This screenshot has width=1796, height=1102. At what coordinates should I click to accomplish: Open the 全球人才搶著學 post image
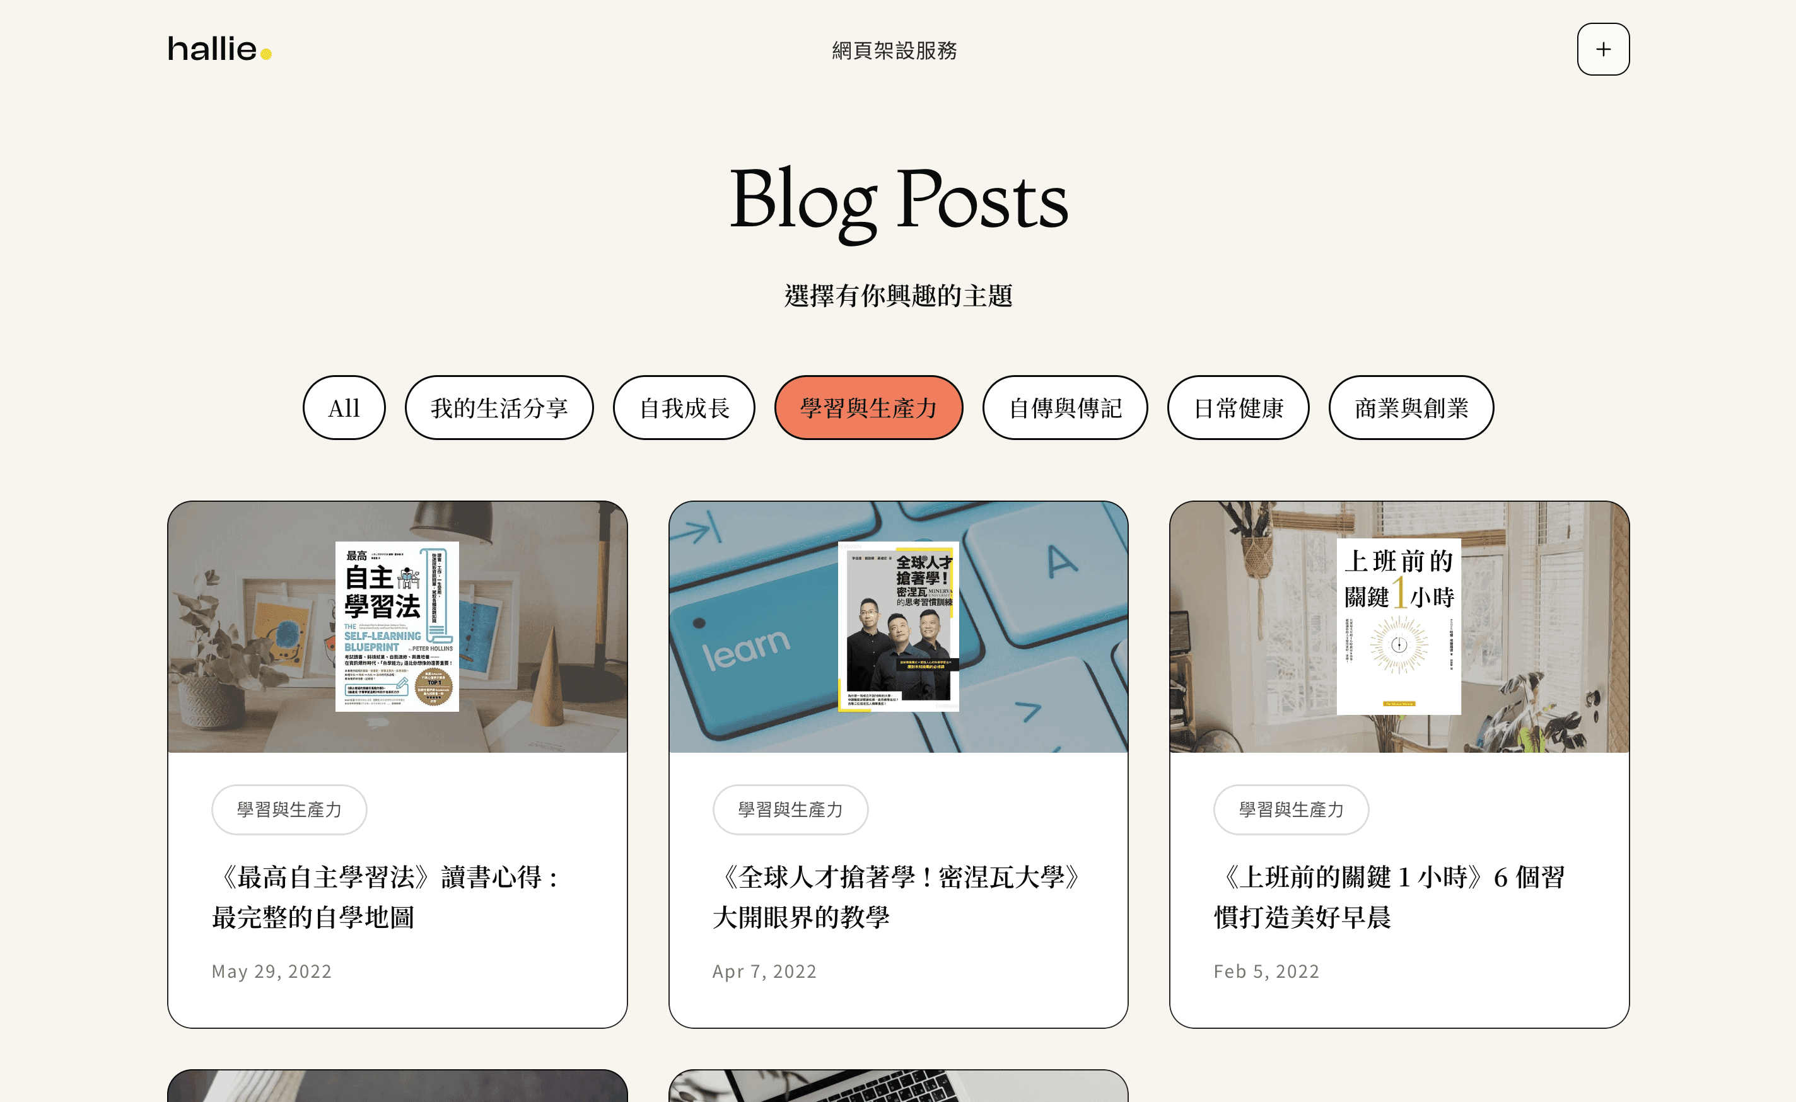[x=898, y=627]
